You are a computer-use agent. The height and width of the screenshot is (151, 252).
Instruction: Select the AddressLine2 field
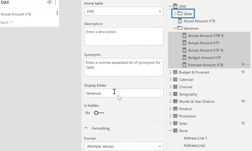pyautogui.click(x=194, y=145)
